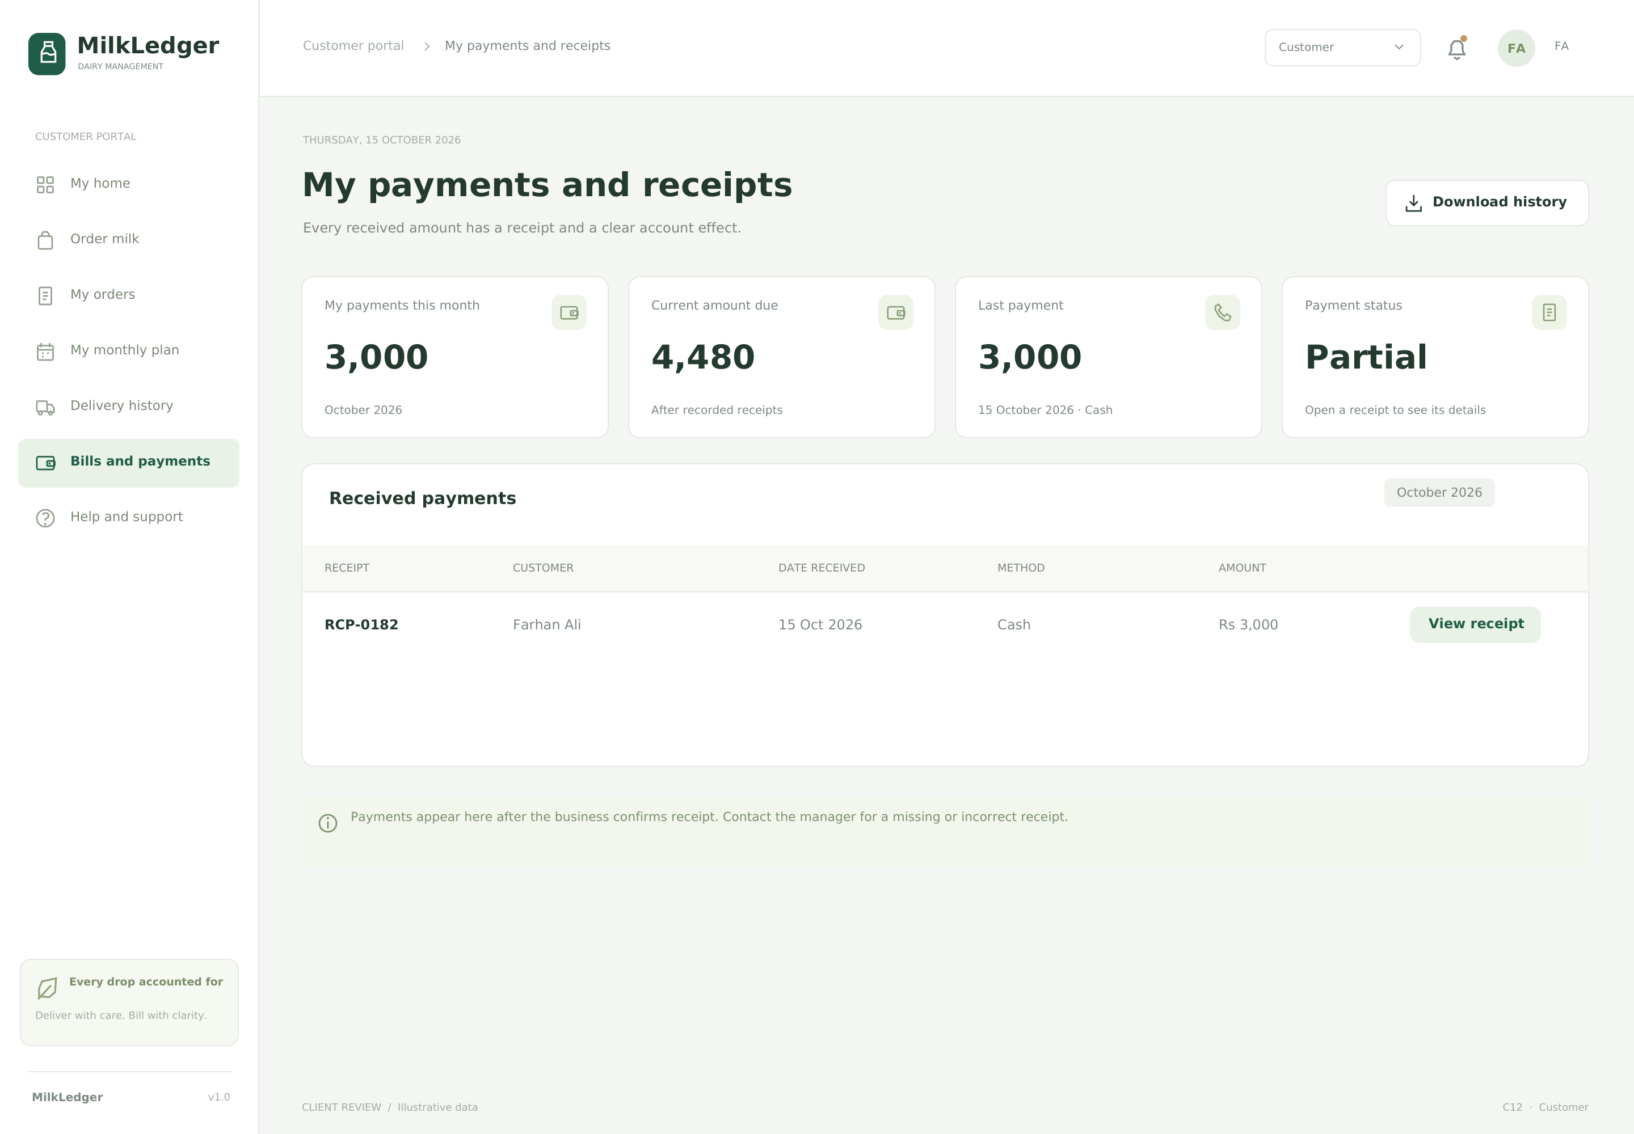Click the Bills and payments wallet icon
This screenshot has height=1134, width=1634.
click(x=45, y=463)
